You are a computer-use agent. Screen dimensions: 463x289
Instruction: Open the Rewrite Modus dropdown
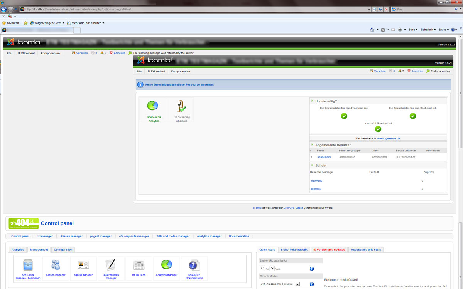280,284
